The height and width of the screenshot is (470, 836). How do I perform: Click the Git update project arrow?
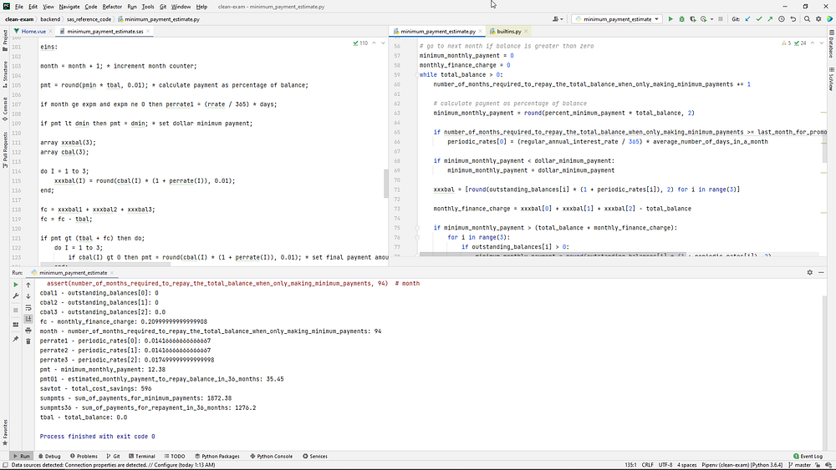(747, 18)
